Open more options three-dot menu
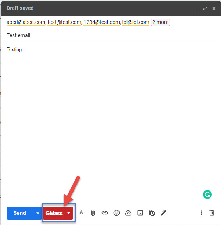Viewport: 221px width, 225px height. point(202,213)
